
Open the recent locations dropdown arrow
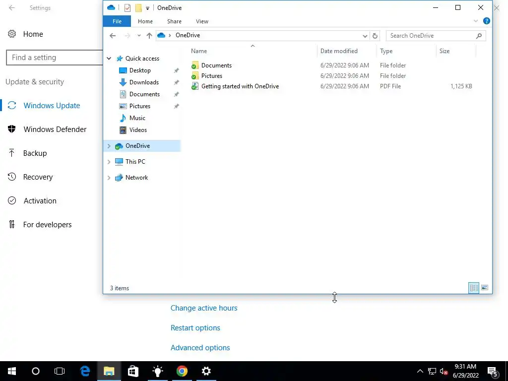click(139, 36)
